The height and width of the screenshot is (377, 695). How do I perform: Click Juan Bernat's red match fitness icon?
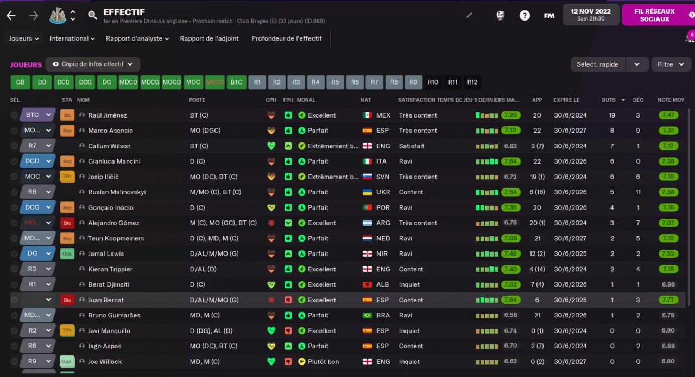(x=288, y=300)
